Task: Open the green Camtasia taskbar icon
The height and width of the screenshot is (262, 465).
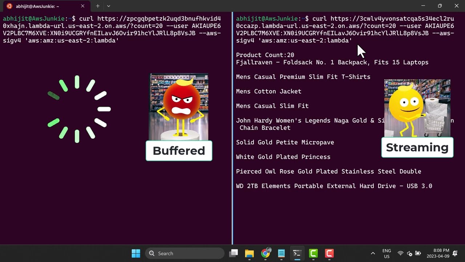Action: coord(313,253)
